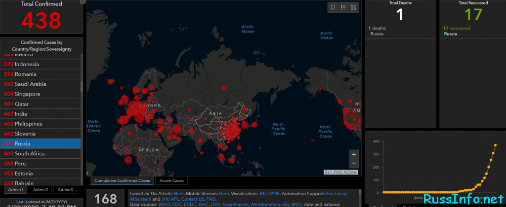Select India in the country list
506x207 pixels.
(41, 114)
